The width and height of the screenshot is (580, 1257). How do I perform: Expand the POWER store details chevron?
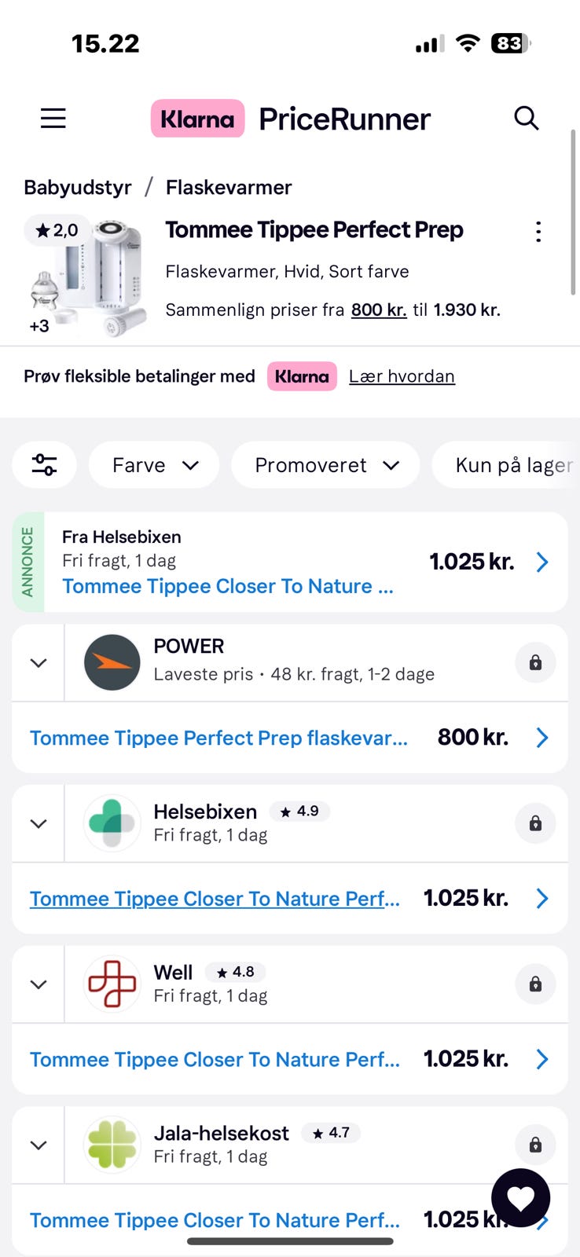click(x=38, y=663)
